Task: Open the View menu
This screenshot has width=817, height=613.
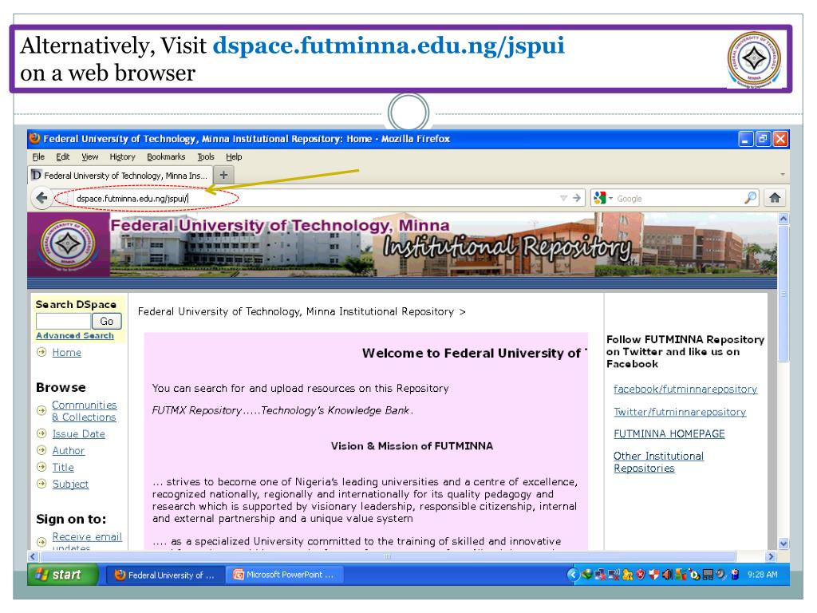Action: point(89,157)
